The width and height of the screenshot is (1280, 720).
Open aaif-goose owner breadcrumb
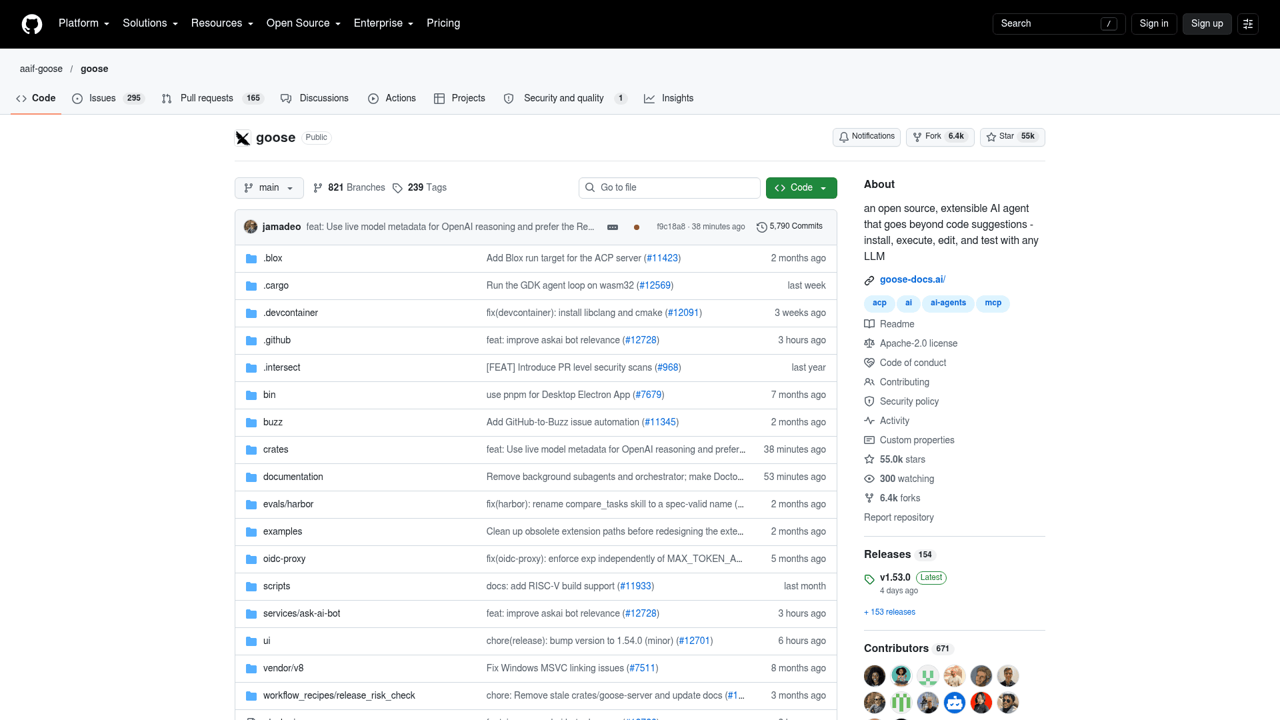(x=41, y=69)
